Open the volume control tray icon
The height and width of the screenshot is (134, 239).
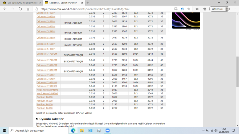pos(216,131)
